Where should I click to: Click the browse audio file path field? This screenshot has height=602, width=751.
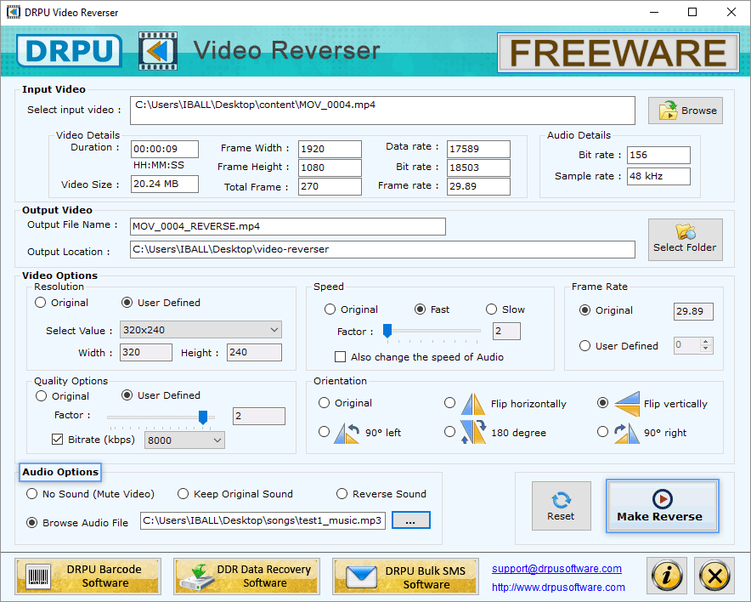coord(263,520)
